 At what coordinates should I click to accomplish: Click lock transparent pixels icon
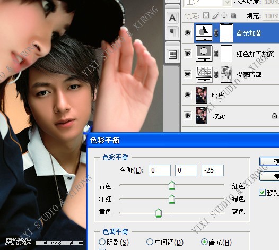point(206,15)
